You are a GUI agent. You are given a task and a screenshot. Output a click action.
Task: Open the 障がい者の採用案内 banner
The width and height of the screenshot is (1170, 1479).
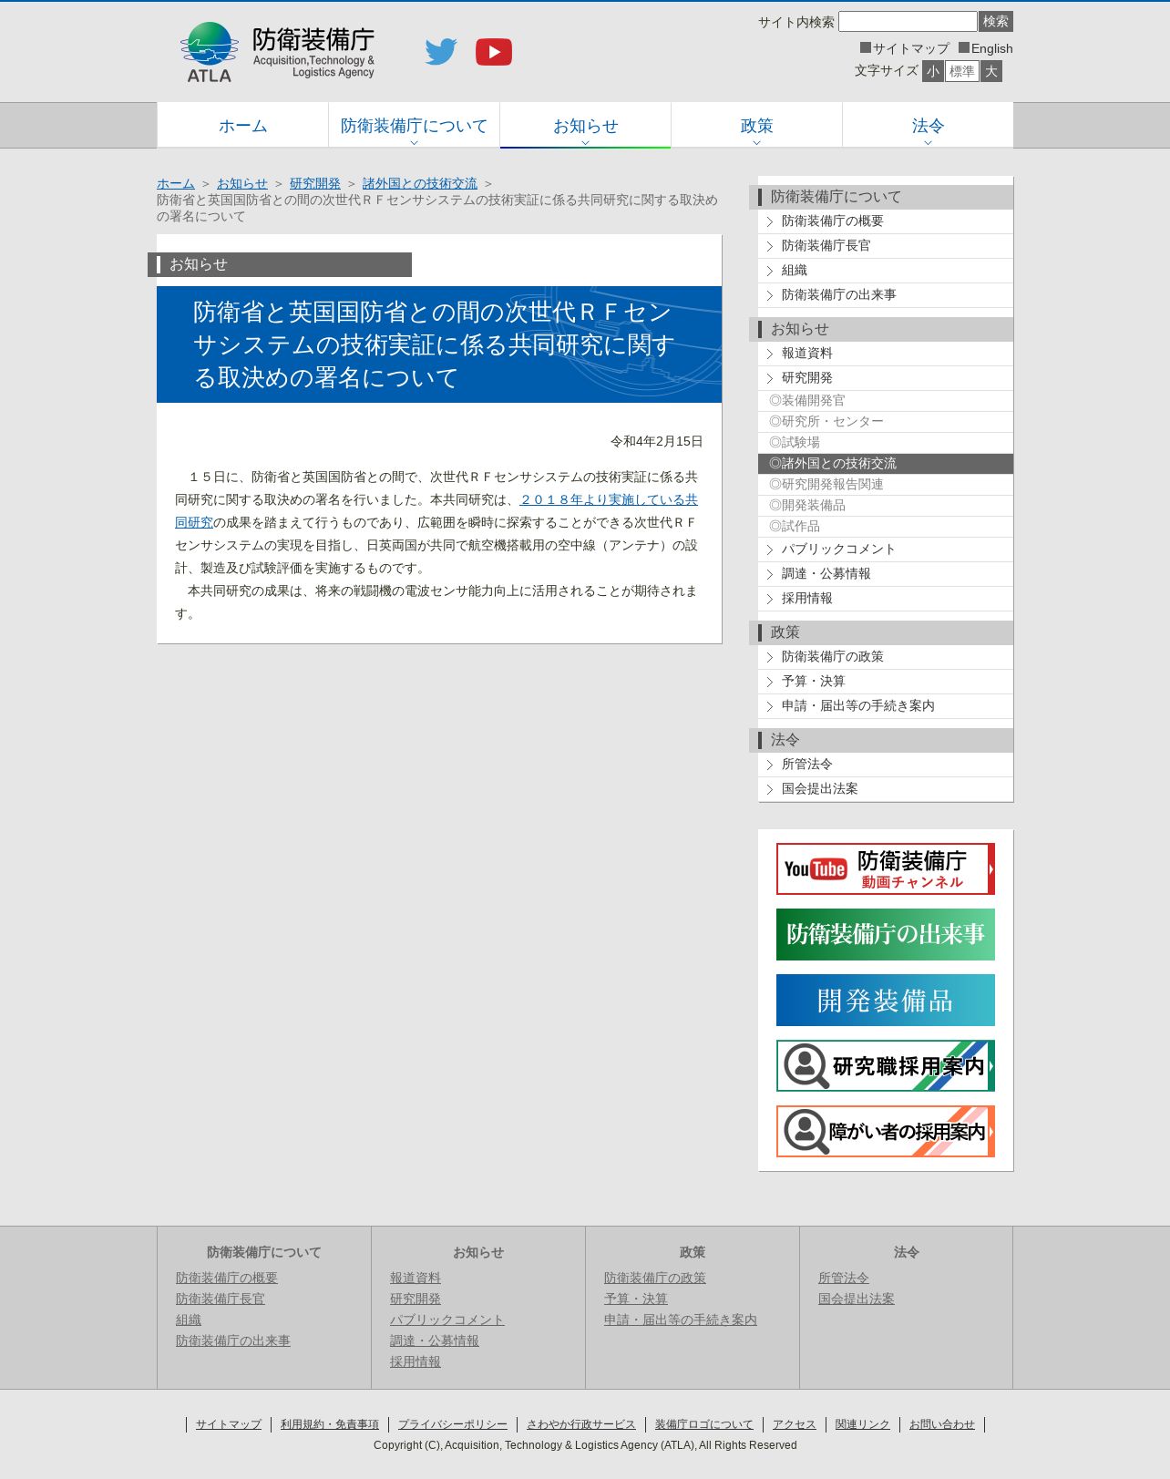click(886, 1132)
